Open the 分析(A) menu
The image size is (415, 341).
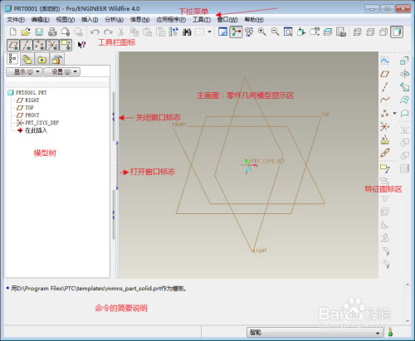pos(114,20)
